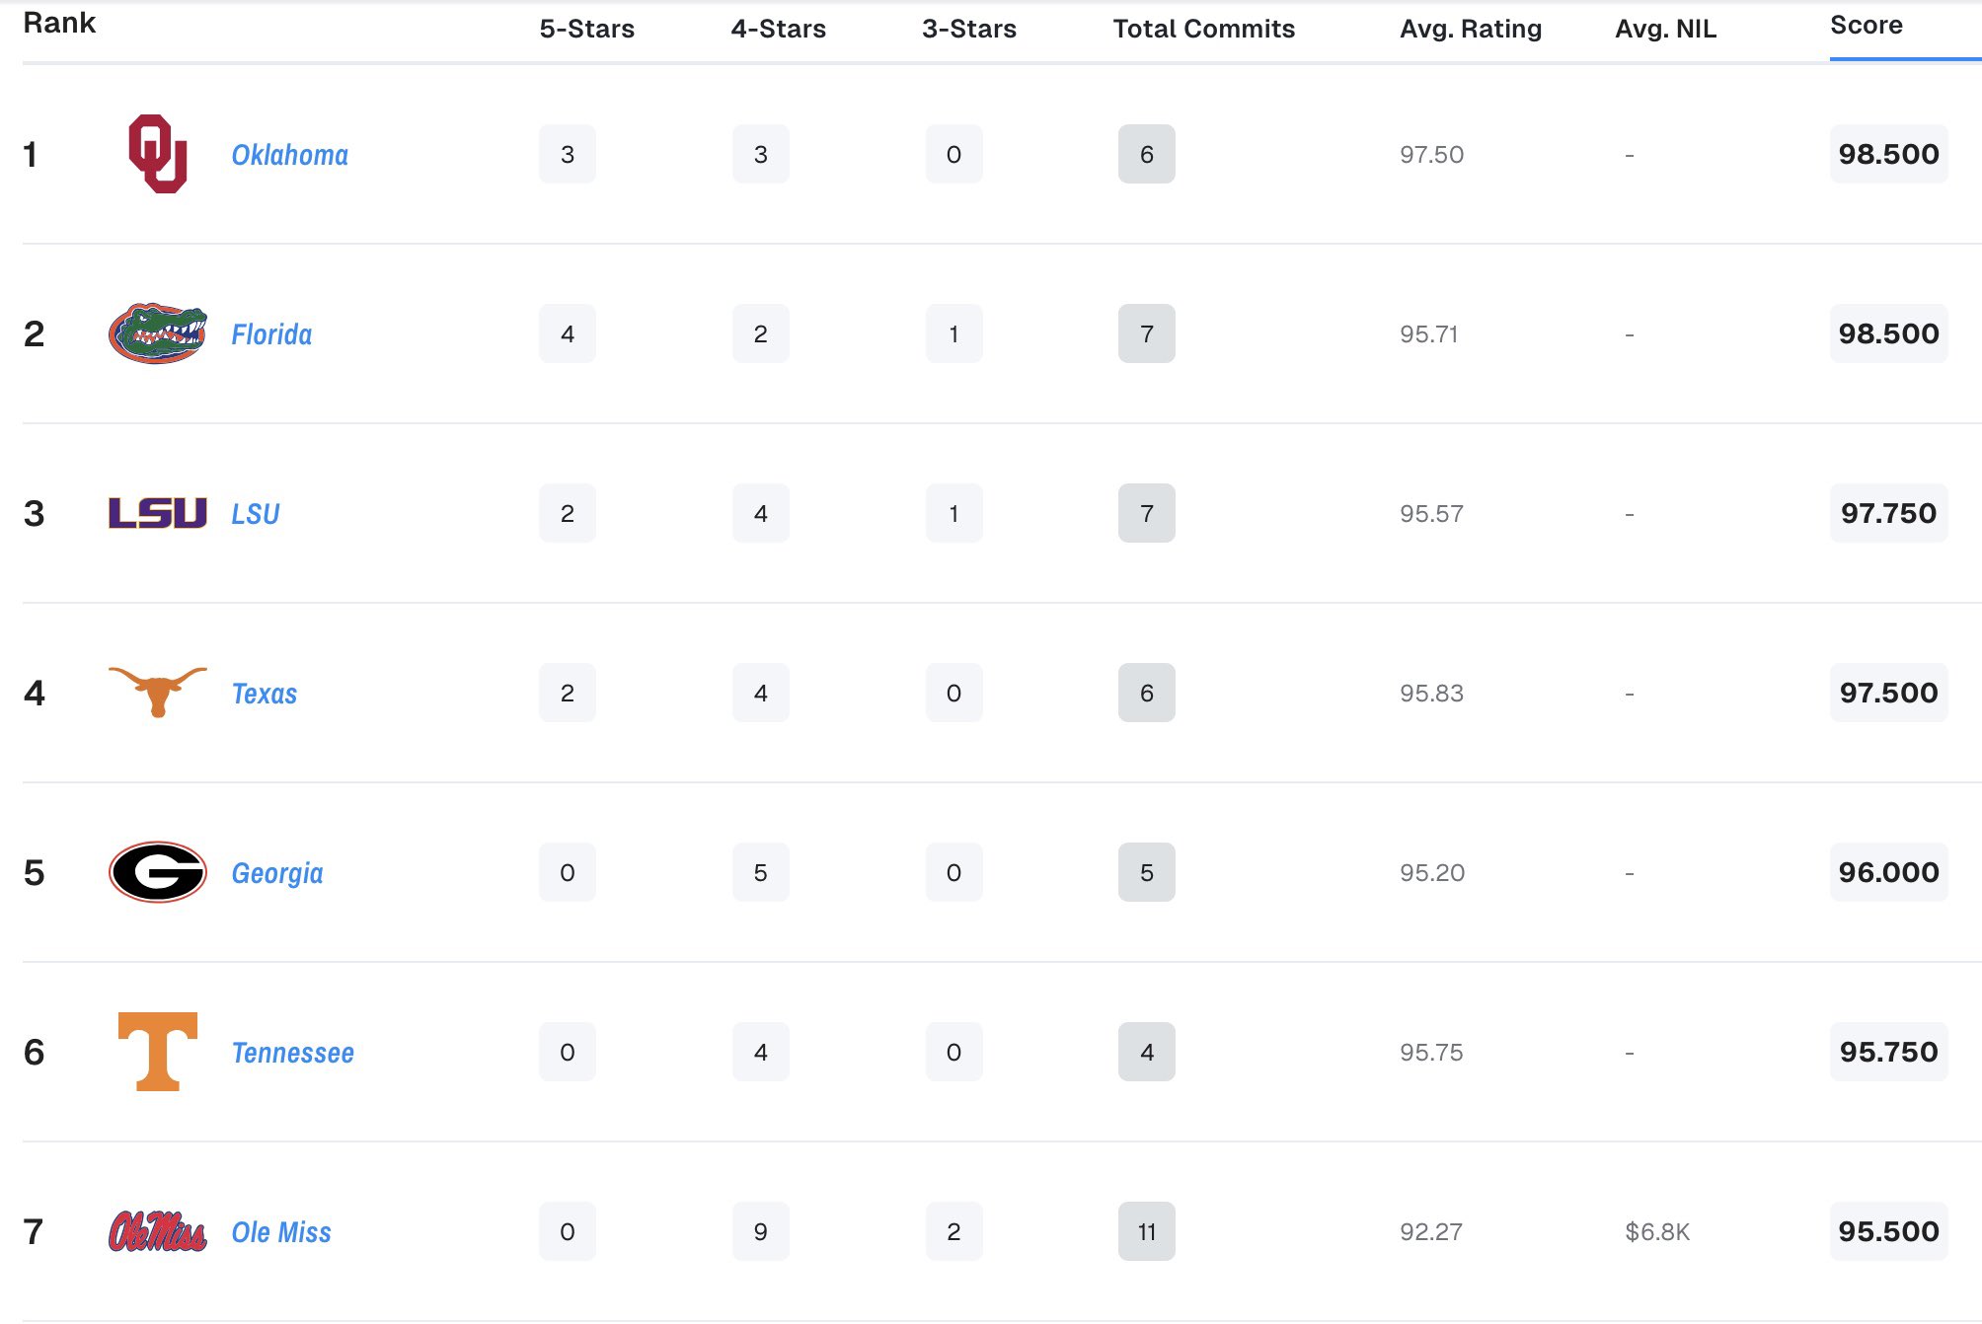
Task: Sort by Total Commits column header
Action: pos(1203,29)
